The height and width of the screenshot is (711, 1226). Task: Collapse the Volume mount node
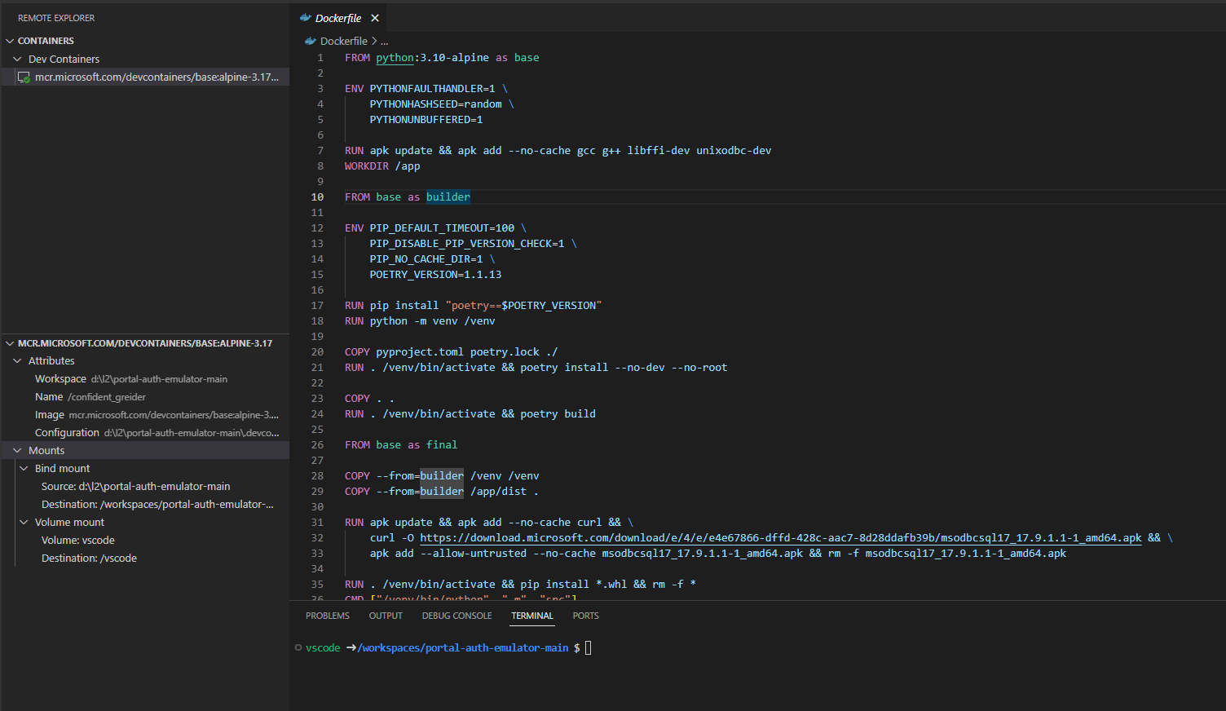pyautogui.click(x=24, y=522)
